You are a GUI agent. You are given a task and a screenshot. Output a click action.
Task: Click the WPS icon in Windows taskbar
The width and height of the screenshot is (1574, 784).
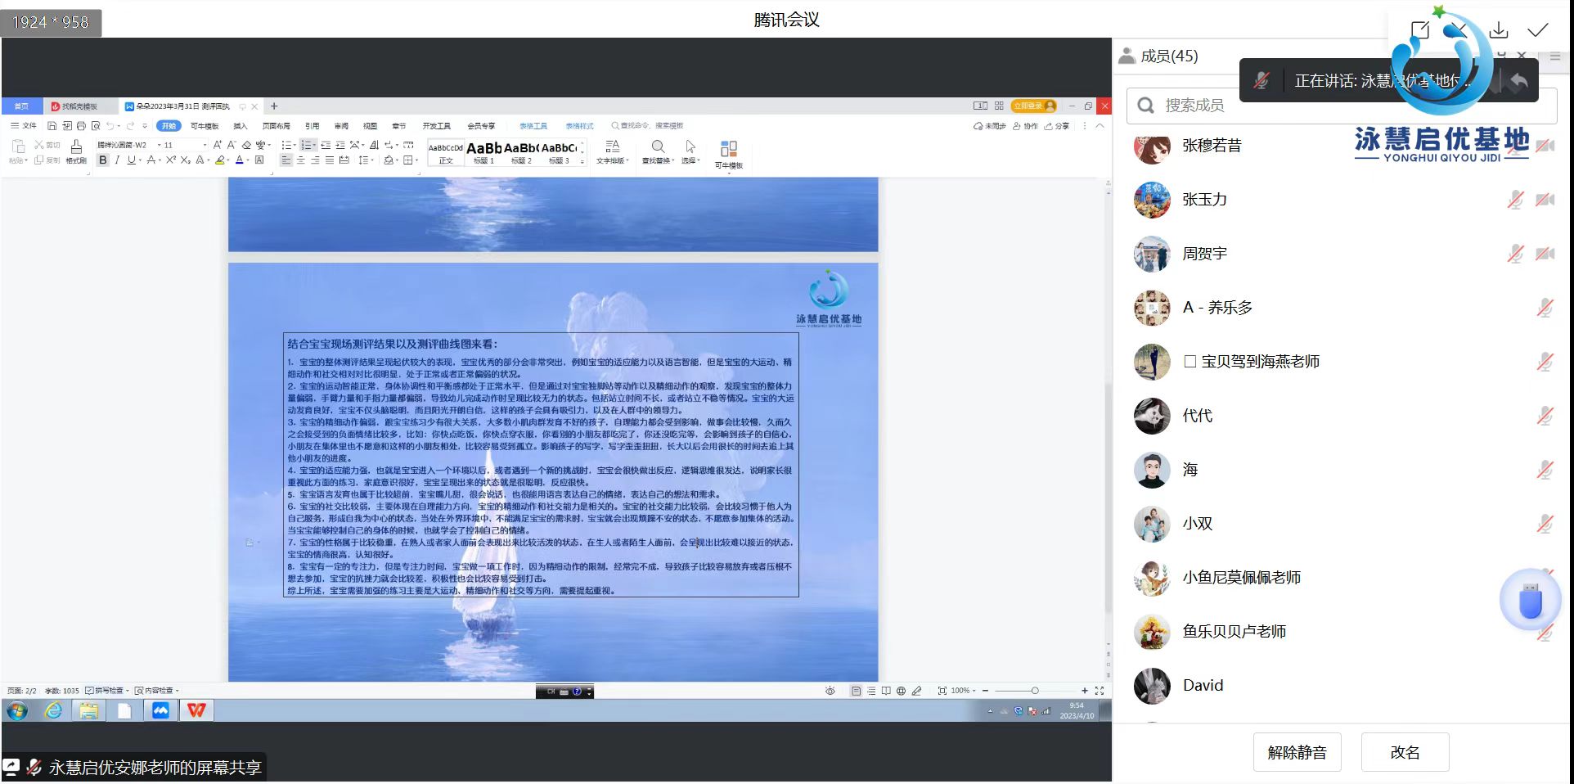point(196,710)
